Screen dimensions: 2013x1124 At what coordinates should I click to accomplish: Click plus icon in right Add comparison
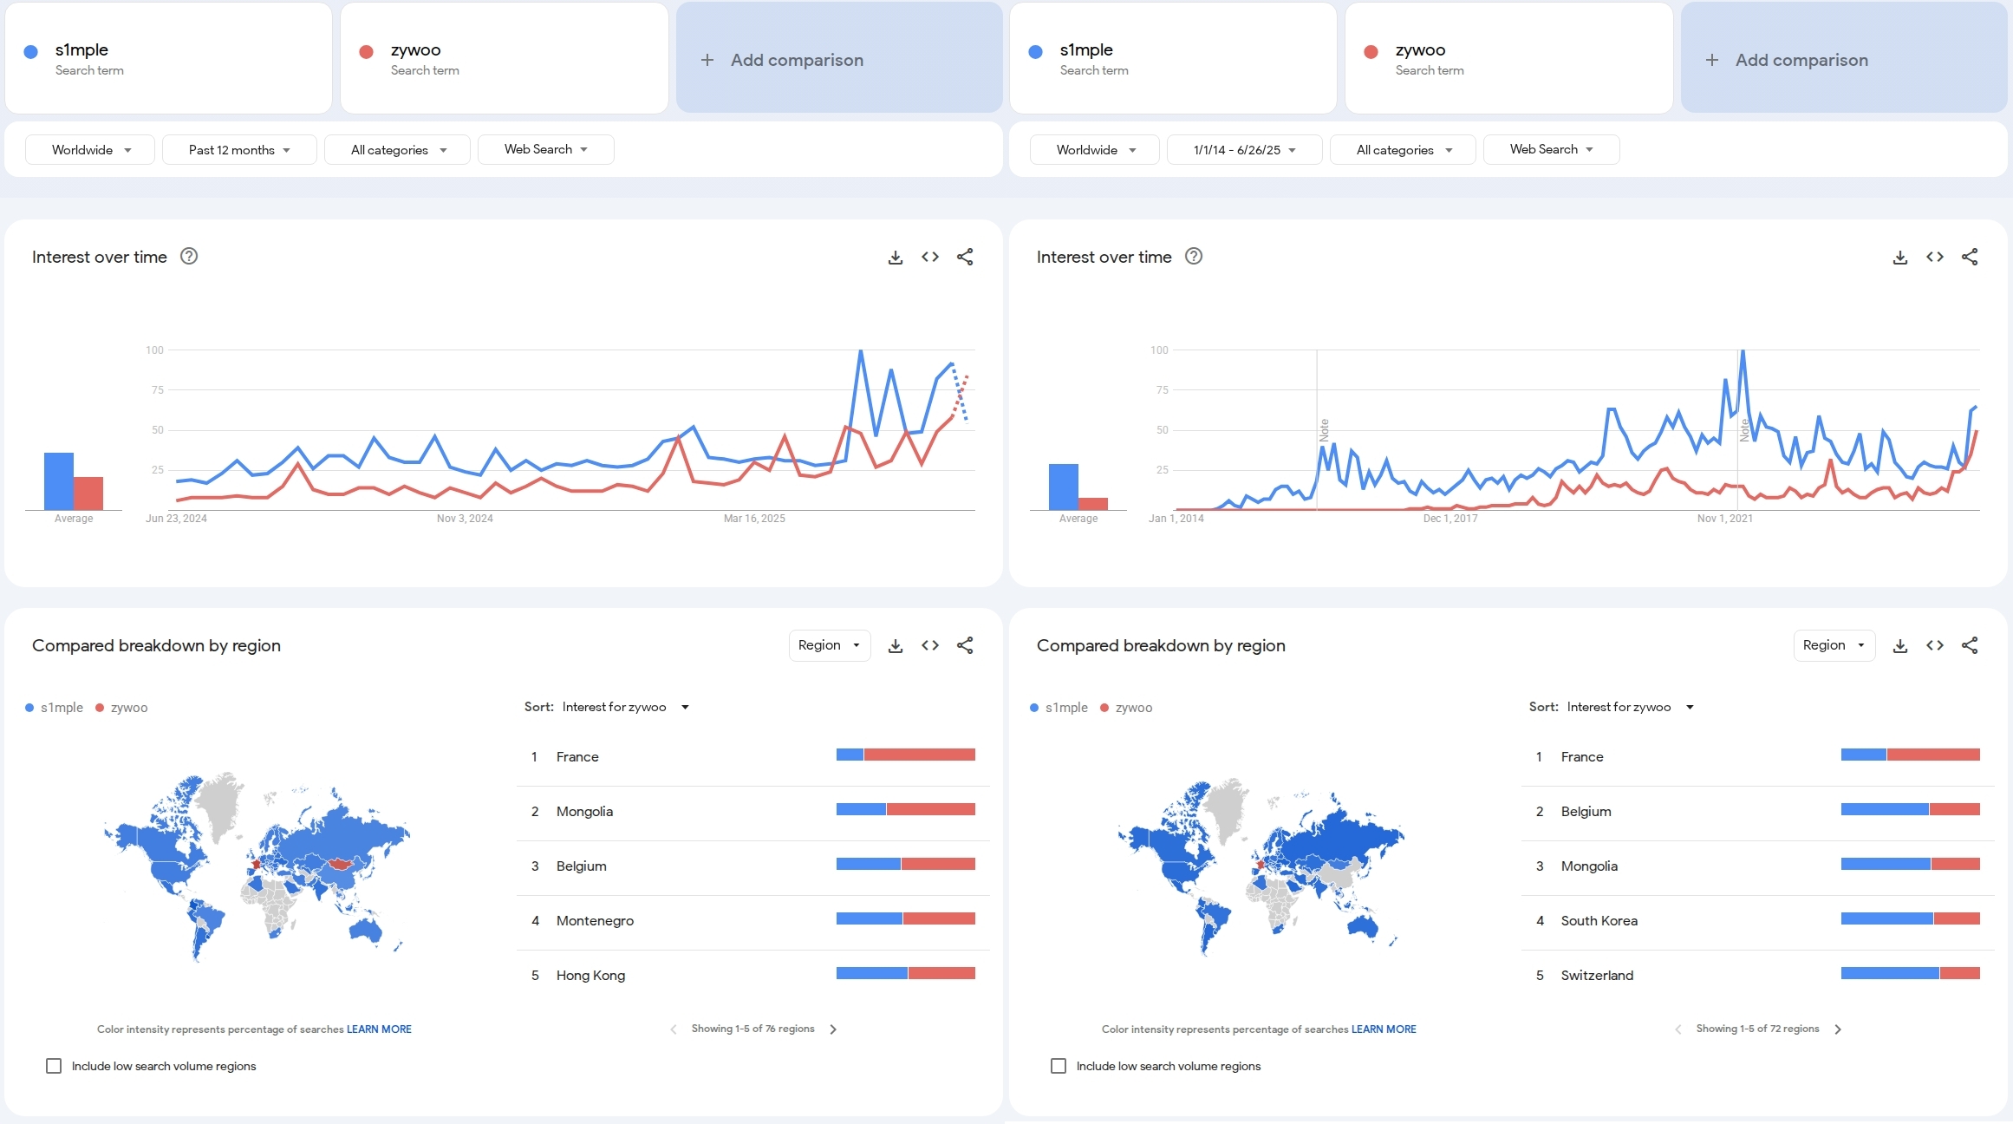coord(1712,60)
